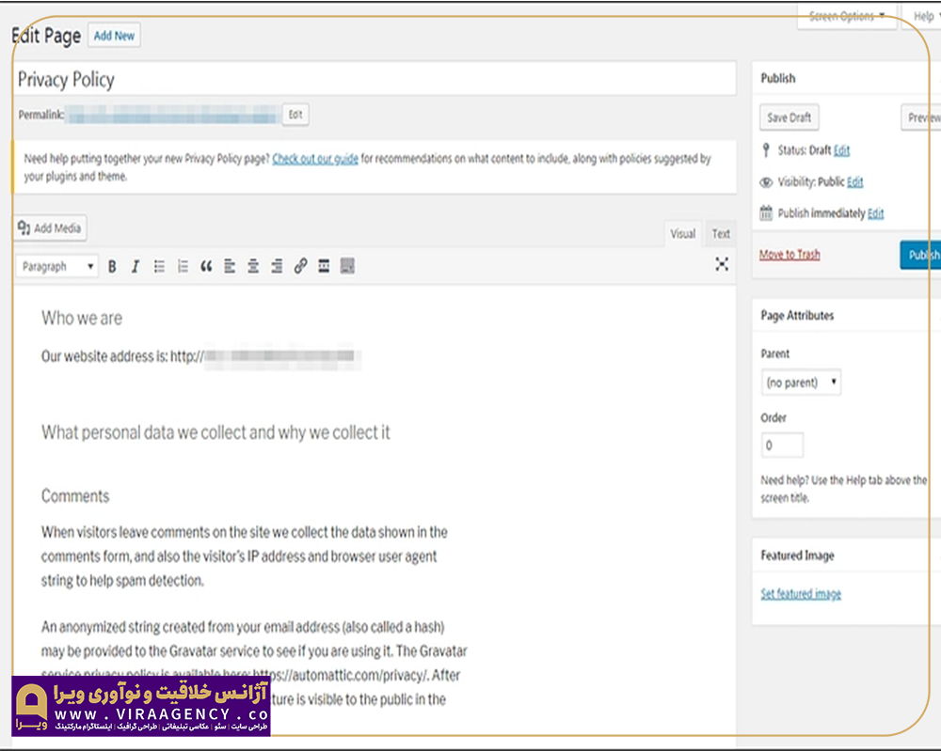941x751 pixels.
Task: Switch to the Text editor tab
Action: (x=721, y=234)
